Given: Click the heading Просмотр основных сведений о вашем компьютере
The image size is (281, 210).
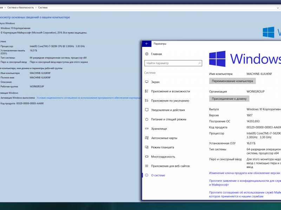Looking at the screenshot, I should (x=34, y=17).
